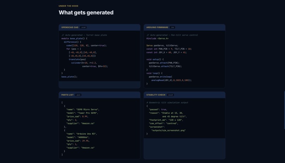
Task: Click the STABILITY CHECK card title
Action: pos(156,95)
